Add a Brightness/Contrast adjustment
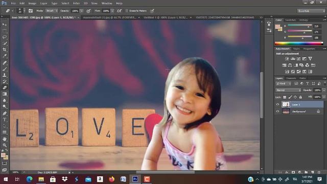This screenshot has width=327, height=184. pyautogui.click(x=287, y=59)
